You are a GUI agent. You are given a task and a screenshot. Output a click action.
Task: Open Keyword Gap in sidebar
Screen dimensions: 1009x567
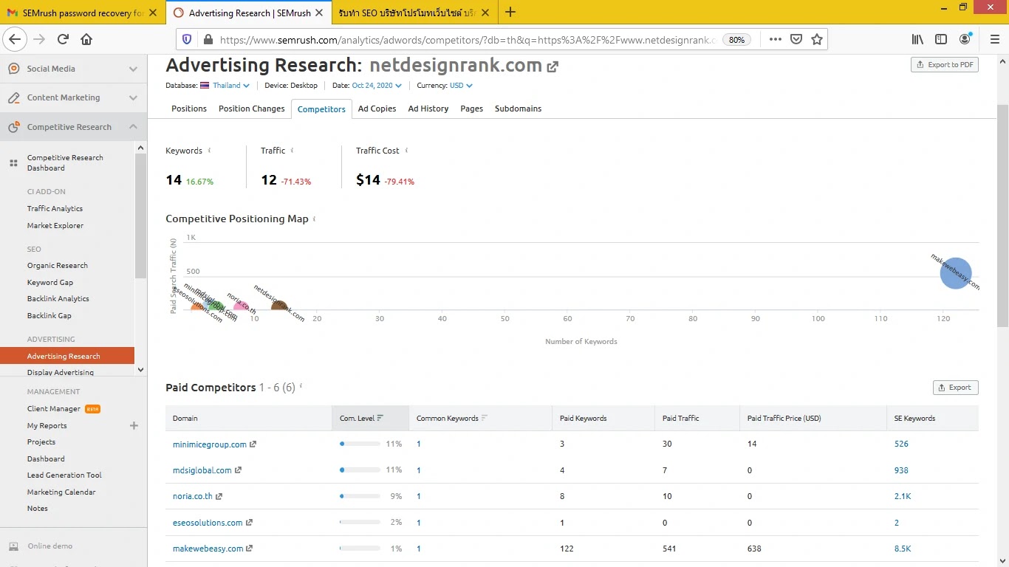tap(50, 283)
